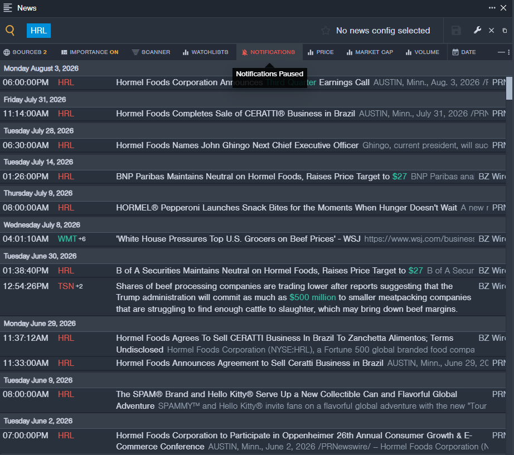Click the News panel menu icon
514x455 pixels.
click(x=8, y=8)
